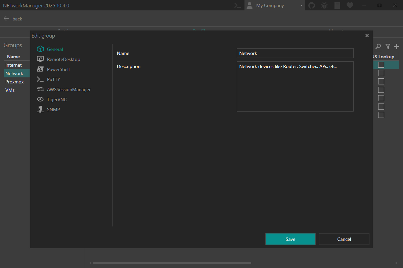This screenshot has height=268, width=403.
Task: Check DNS Lookup for the highlighted Network row
Action: [x=381, y=65]
